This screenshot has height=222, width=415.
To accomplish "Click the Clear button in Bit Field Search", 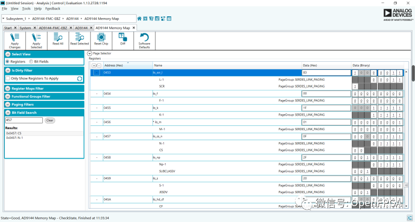I will coord(50,121).
